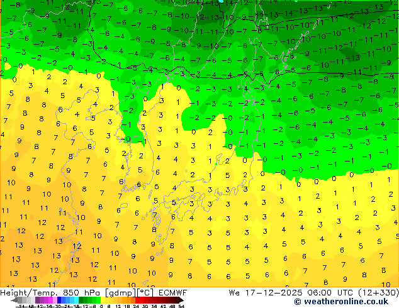Viewport: 399px width, 308px height.
Task: Select the bright red legend swatch
Action: coord(137,300)
